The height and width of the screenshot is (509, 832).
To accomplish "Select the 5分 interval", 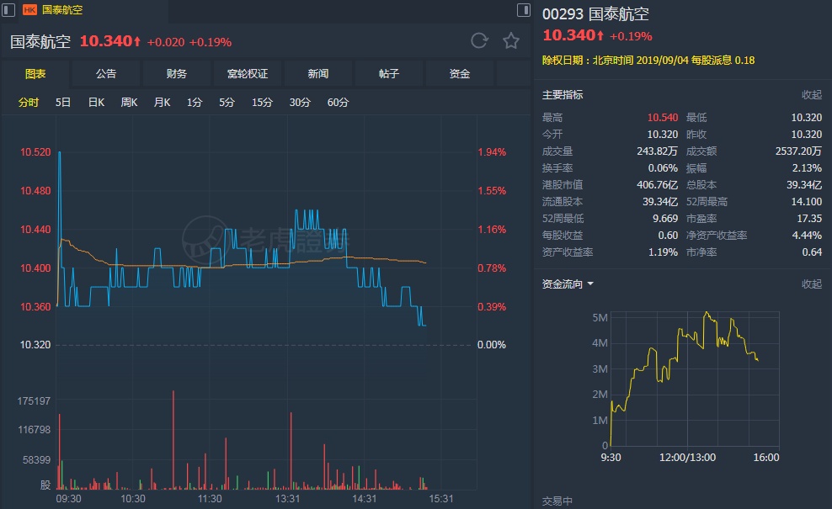I will [x=227, y=103].
